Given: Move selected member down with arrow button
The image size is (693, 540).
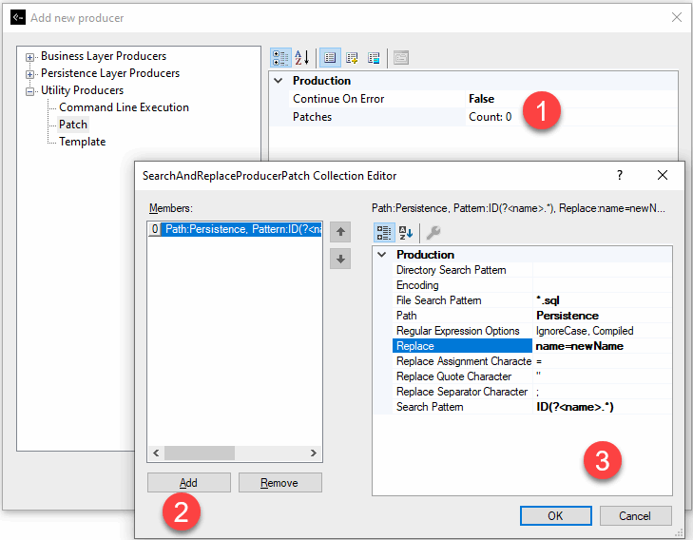Looking at the screenshot, I should [x=340, y=259].
